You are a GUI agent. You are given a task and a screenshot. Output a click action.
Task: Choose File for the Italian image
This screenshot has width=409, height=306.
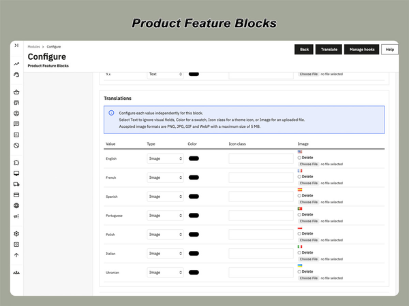pyautogui.click(x=309, y=259)
